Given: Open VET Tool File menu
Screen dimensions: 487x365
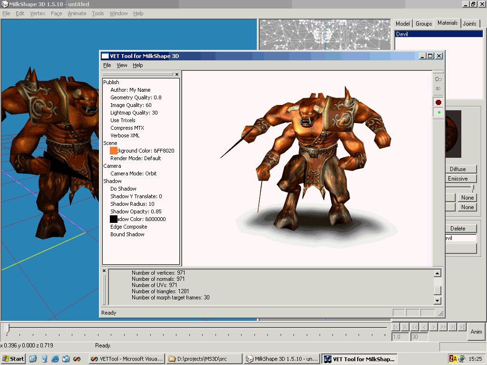Looking at the screenshot, I should [107, 65].
